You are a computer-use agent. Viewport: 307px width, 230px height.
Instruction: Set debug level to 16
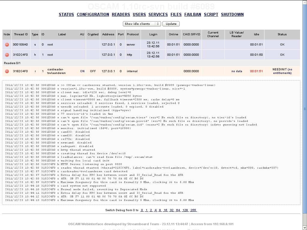[x=165, y=210]
